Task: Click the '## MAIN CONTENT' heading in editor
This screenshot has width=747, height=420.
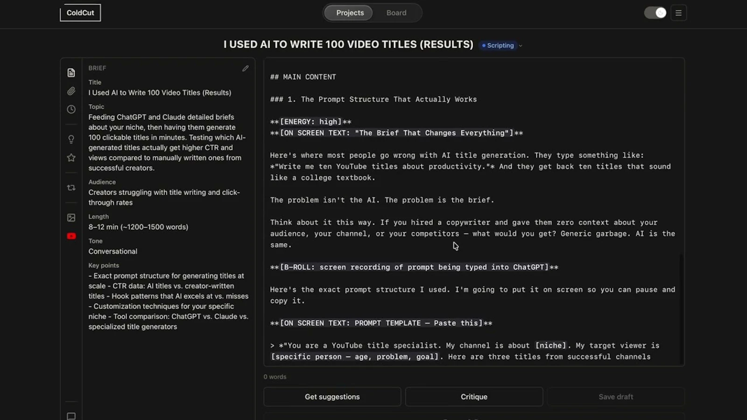Action: pyautogui.click(x=303, y=77)
